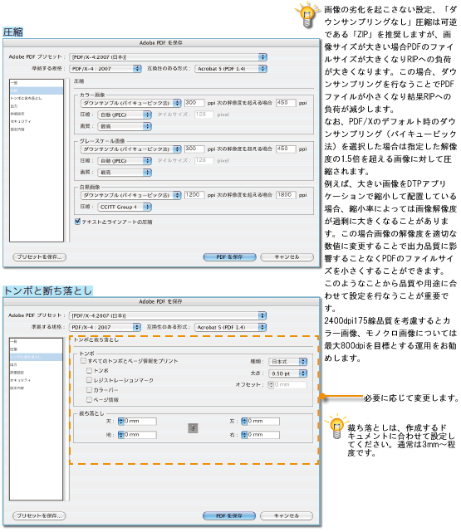Click the greyed-out オフセット stepper arrows

(x=271, y=385)
